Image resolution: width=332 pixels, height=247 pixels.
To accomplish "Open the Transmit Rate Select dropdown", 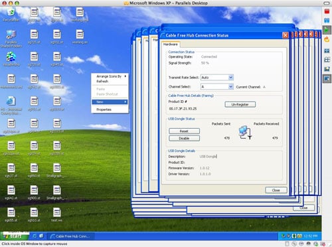I will pyautogui.click(x=230, y=77).
